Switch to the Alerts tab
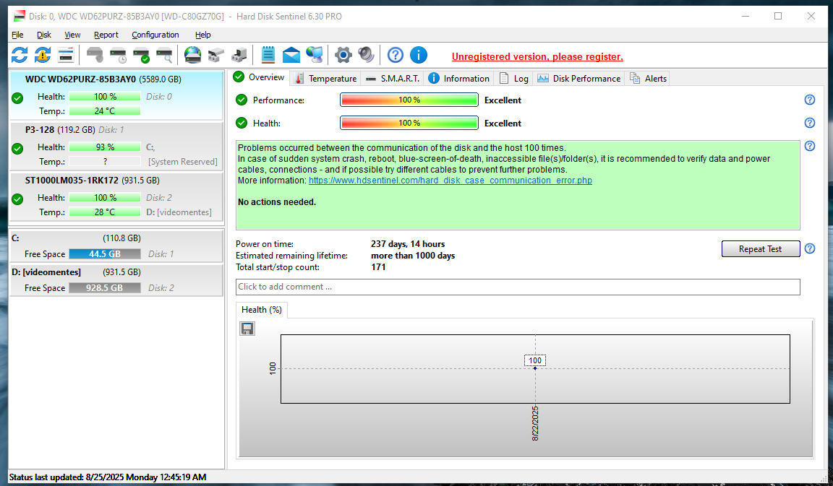This screenshot has height=486, width=833. tap(648, 79)
